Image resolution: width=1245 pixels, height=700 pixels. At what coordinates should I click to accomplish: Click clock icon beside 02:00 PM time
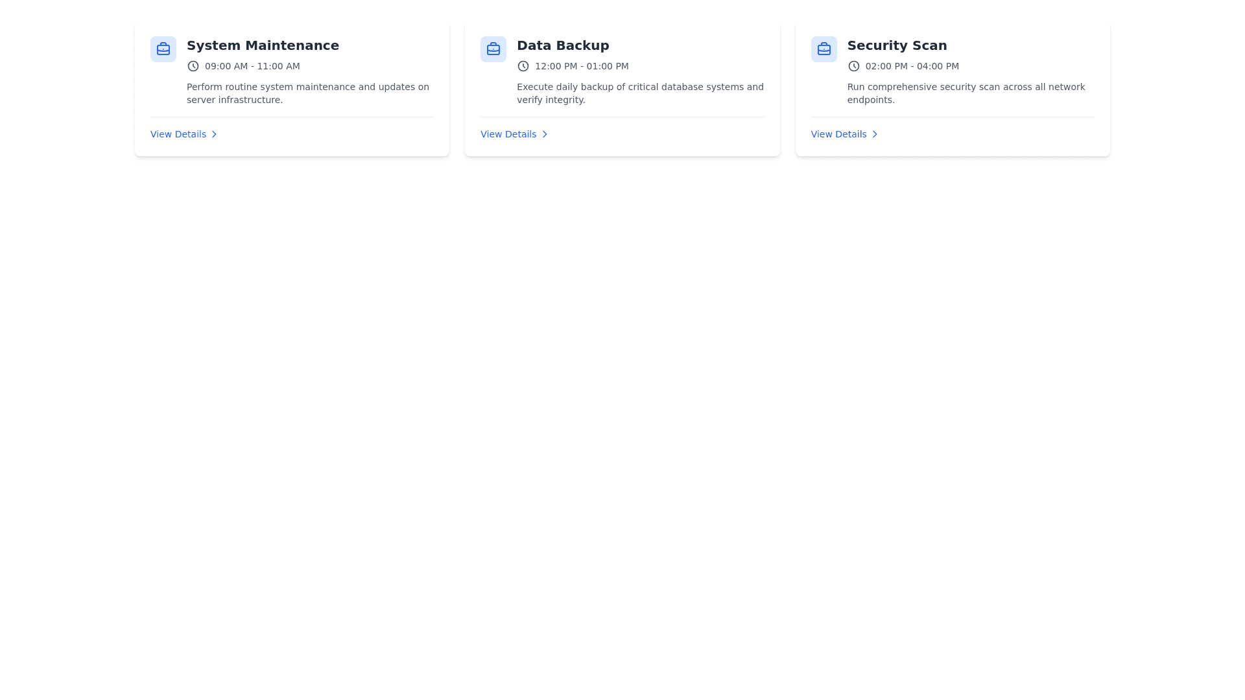(x=853, y=66)
